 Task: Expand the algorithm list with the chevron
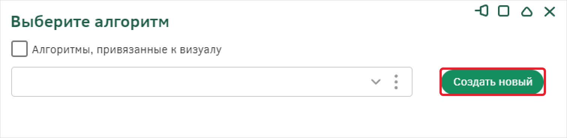point(376,82)
